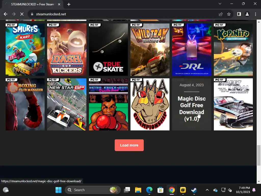Open the weather widget on taskbar

click(x=6, y=190)
